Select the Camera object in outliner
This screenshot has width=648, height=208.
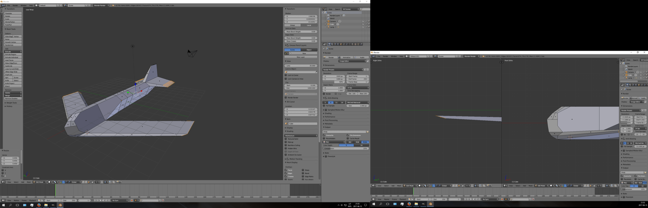pyautogui.click(x=333, y=21)
